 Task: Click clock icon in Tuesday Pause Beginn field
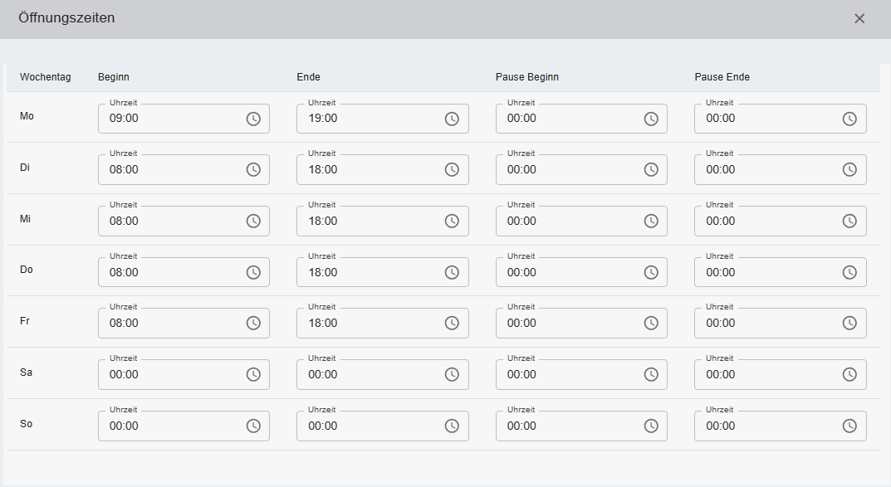(651, 170)
